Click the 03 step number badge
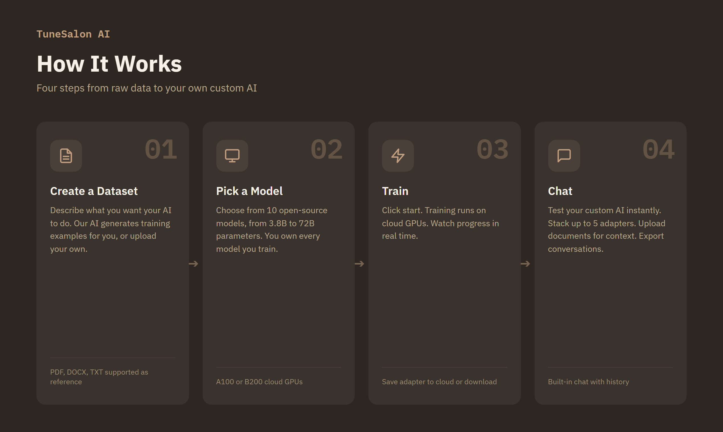The image size is (723, 432). coord(493,149)
